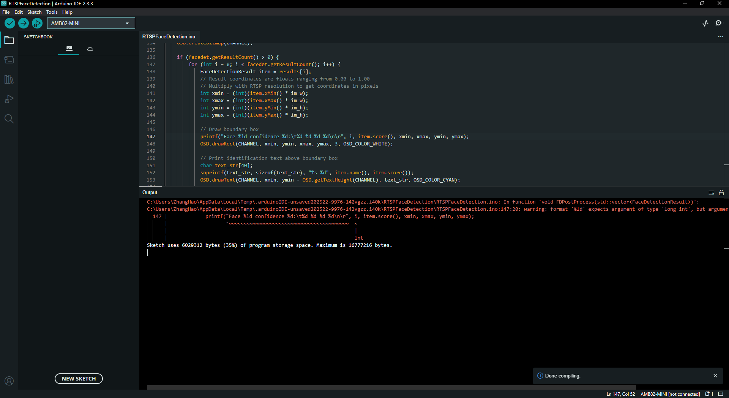Viewport: 729px width, 398px height.
Task: Open the Sketchbook folder panel icon
Action: [x=9, y=40]
